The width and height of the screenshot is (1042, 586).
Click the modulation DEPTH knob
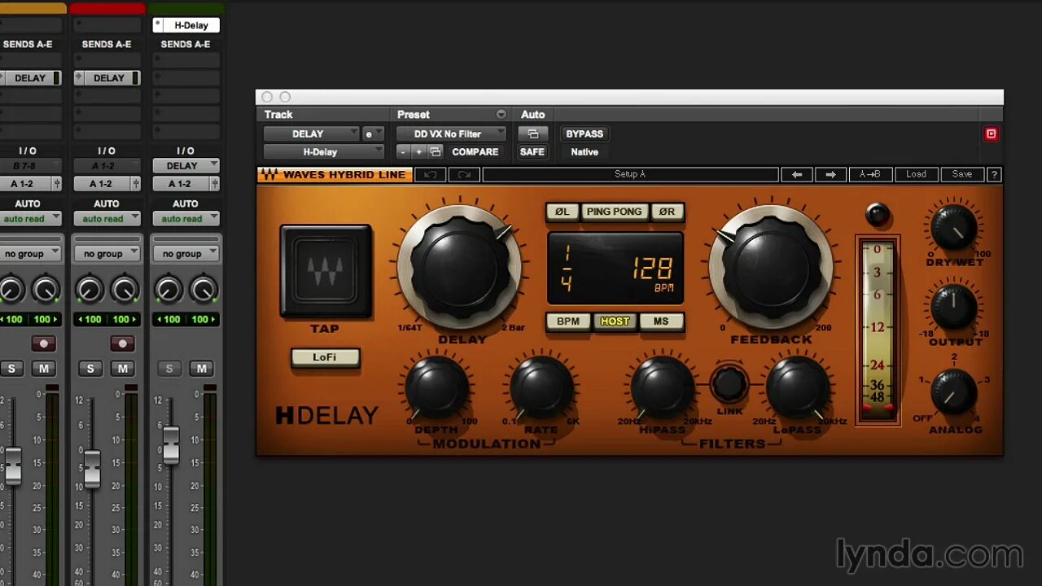point(437,387)
